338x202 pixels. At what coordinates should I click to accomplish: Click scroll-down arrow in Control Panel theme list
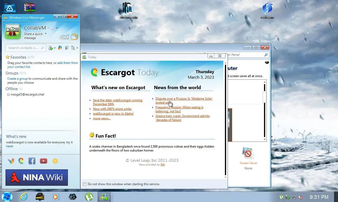point(265,139)
